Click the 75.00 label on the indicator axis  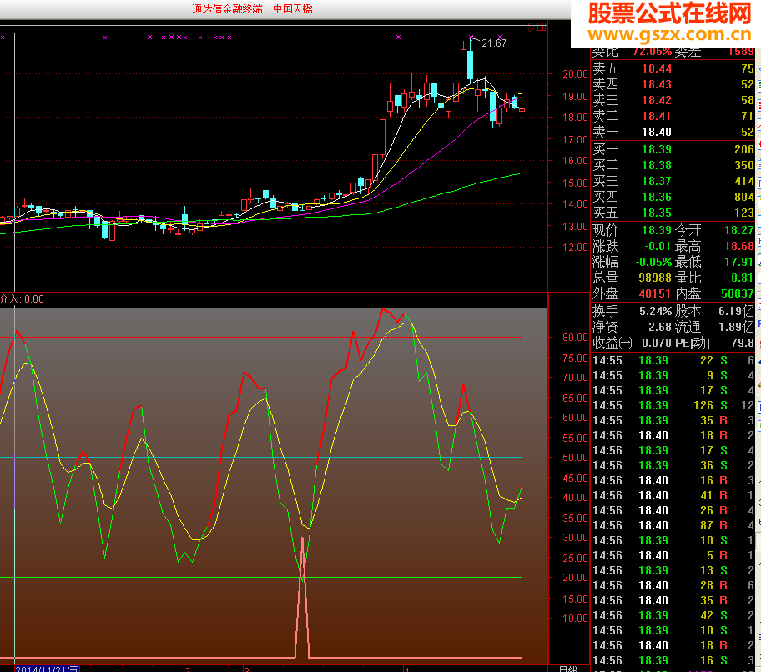click(x=575, y=359)
